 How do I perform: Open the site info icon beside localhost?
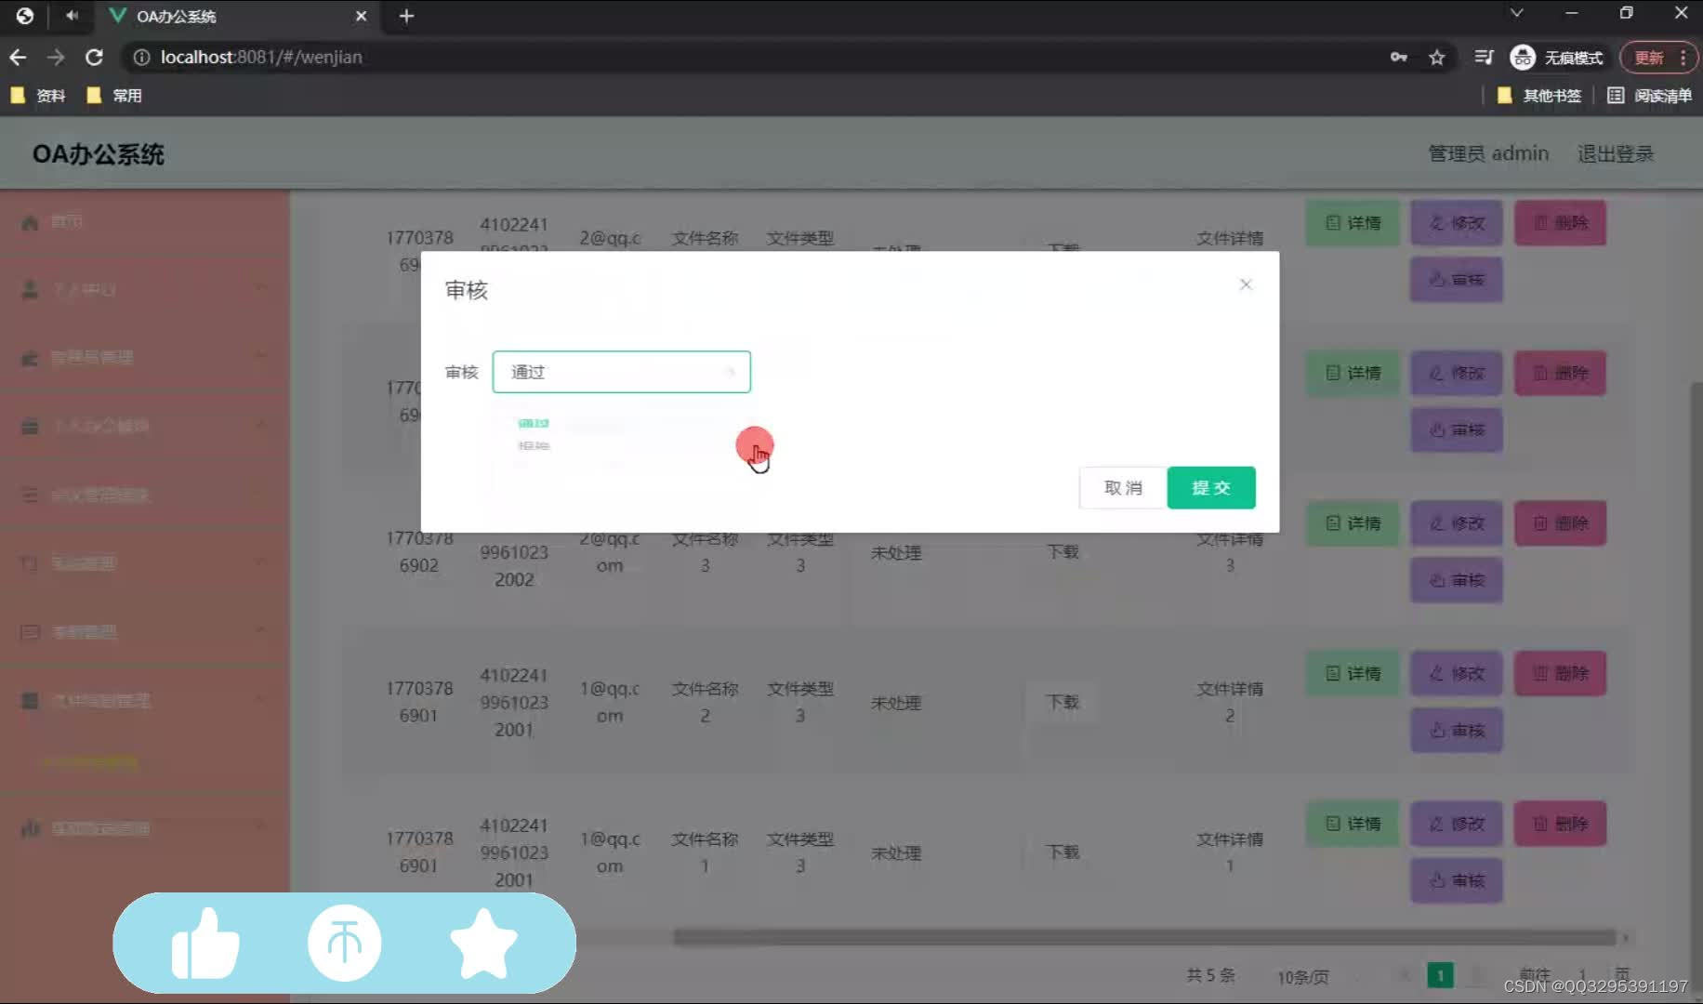141,57
